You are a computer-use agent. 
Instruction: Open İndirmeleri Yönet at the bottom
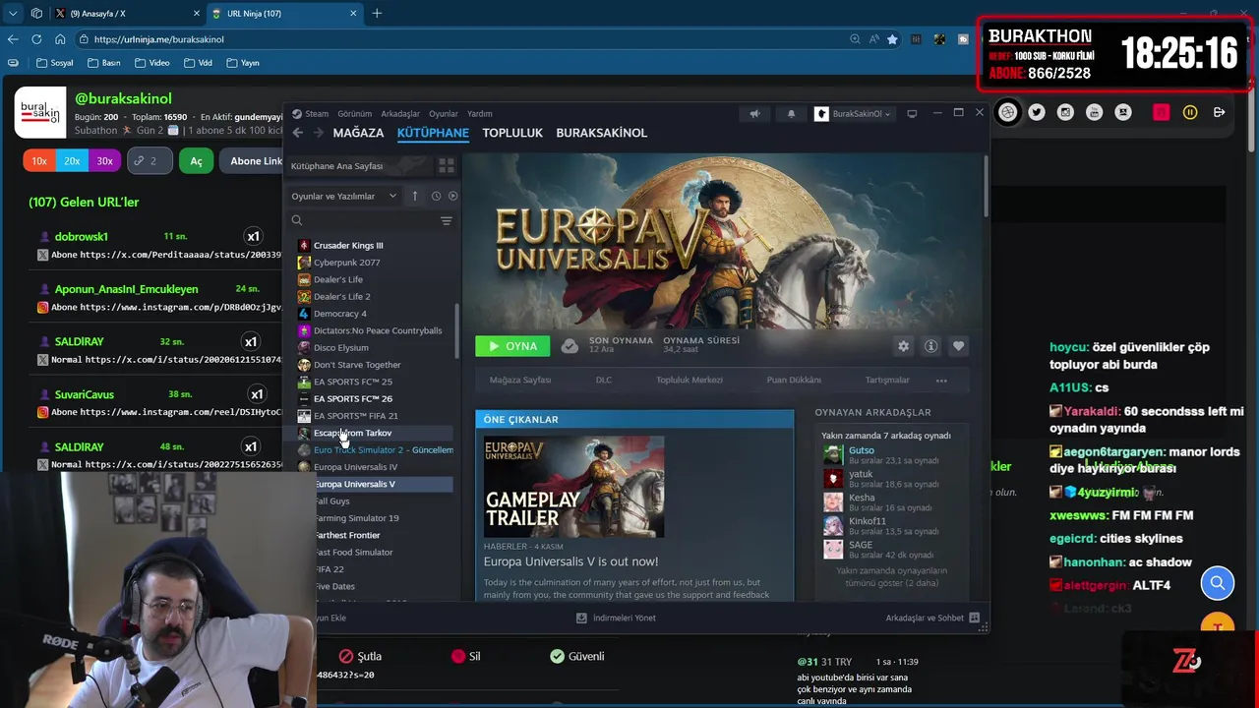pyautogui.click(x=616, y=618)
